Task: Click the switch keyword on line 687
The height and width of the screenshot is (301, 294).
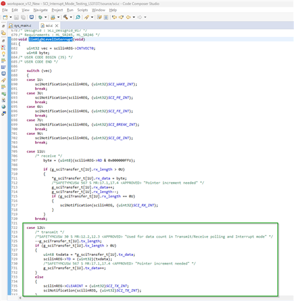Action: [x=33, y=71]
